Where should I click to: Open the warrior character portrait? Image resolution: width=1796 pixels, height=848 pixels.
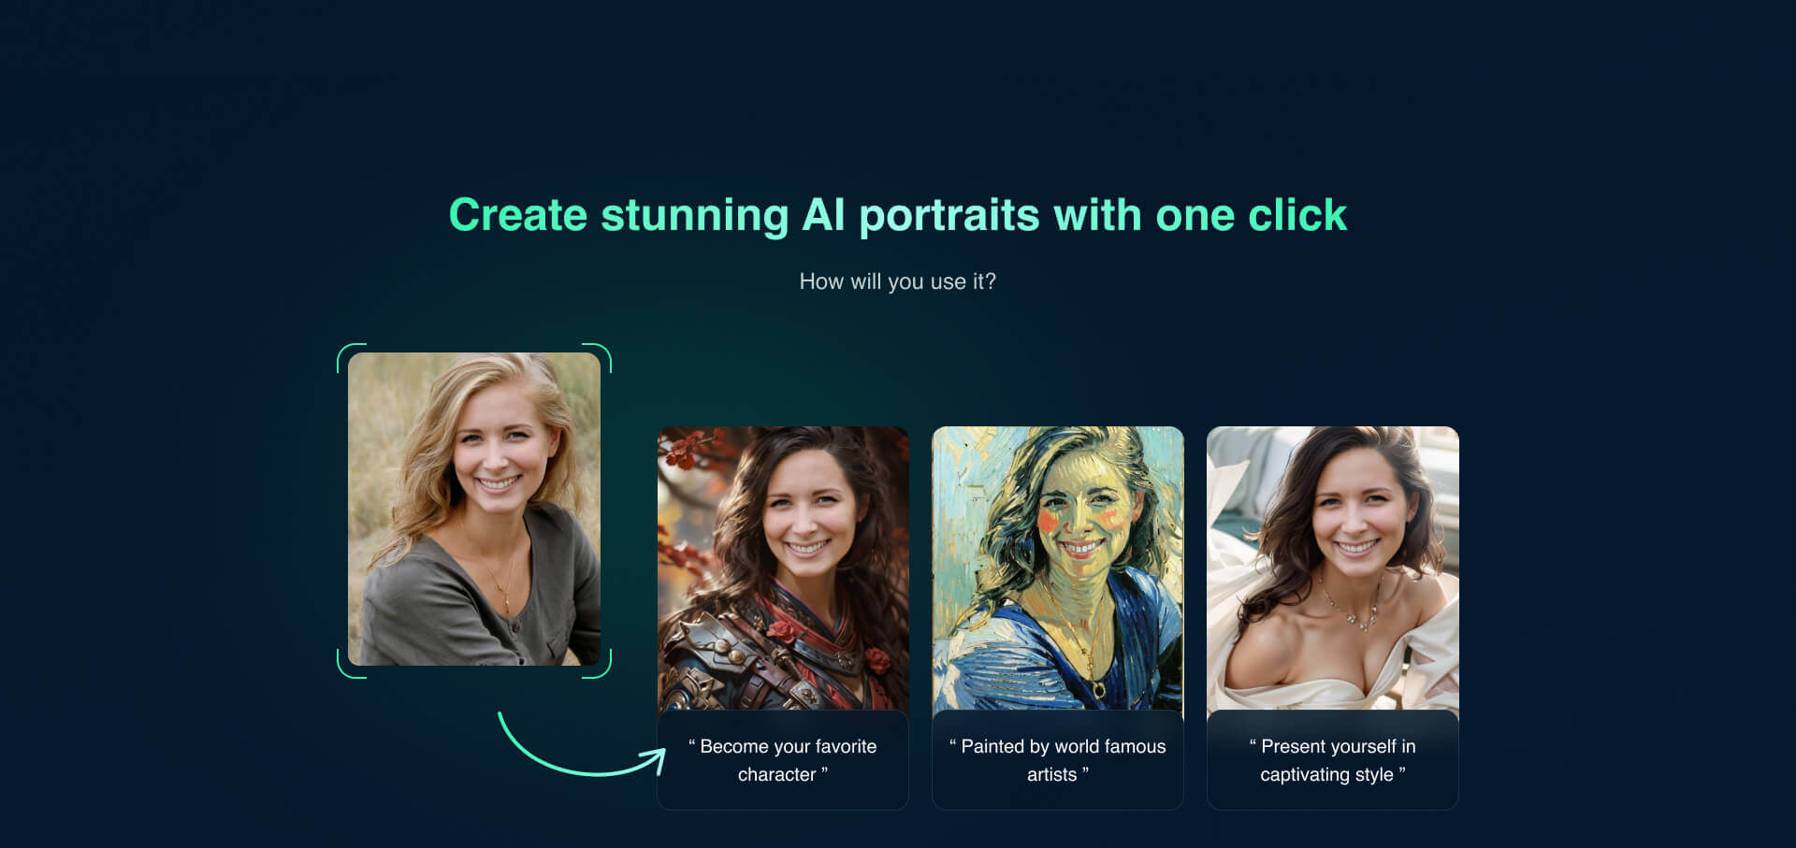point(783,568)
